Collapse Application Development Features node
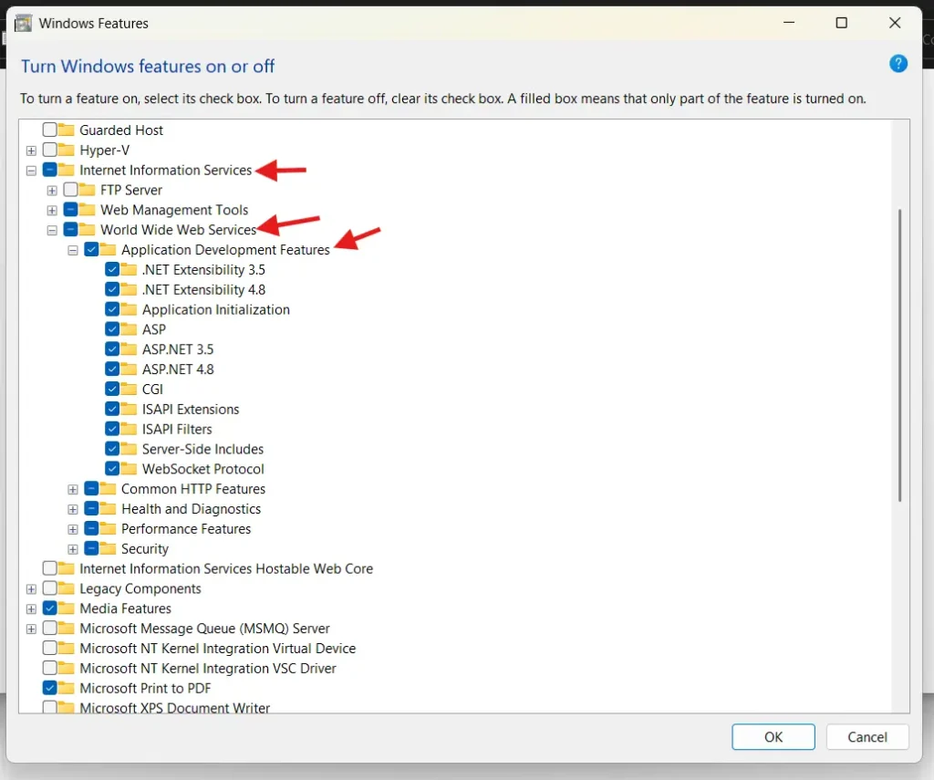 coord(73,250)
